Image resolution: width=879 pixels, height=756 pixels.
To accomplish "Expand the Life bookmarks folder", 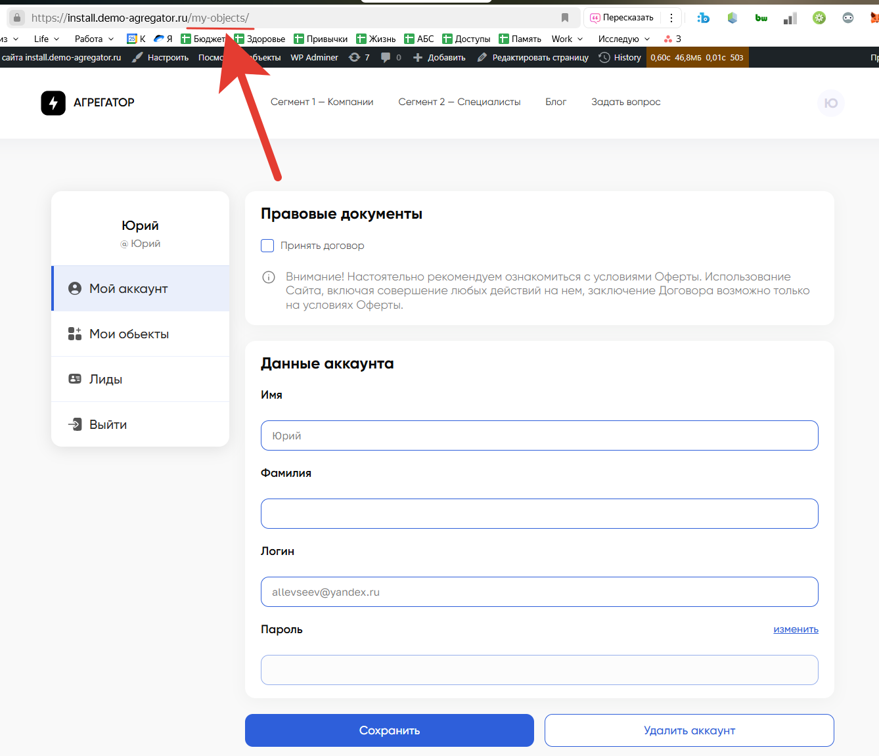I will [46, 39].
